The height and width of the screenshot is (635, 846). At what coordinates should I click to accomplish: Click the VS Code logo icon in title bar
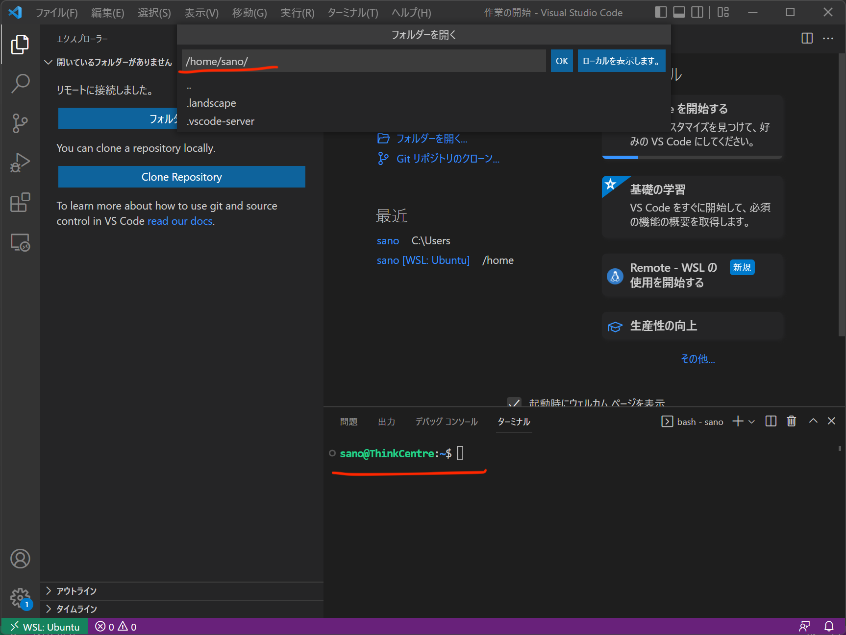click(x=15, y=12)
